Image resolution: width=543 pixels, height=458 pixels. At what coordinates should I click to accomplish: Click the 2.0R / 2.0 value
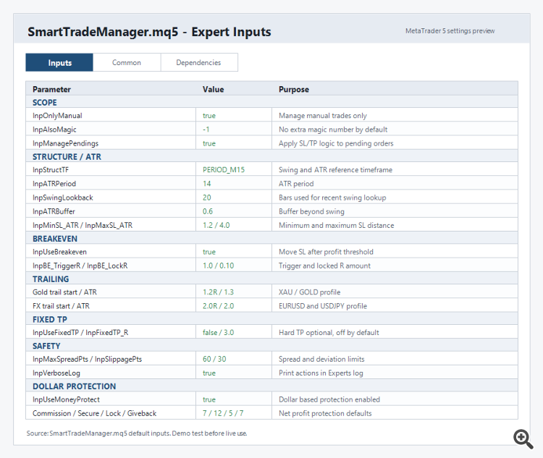pyautogui.click(x=218, y=306)
